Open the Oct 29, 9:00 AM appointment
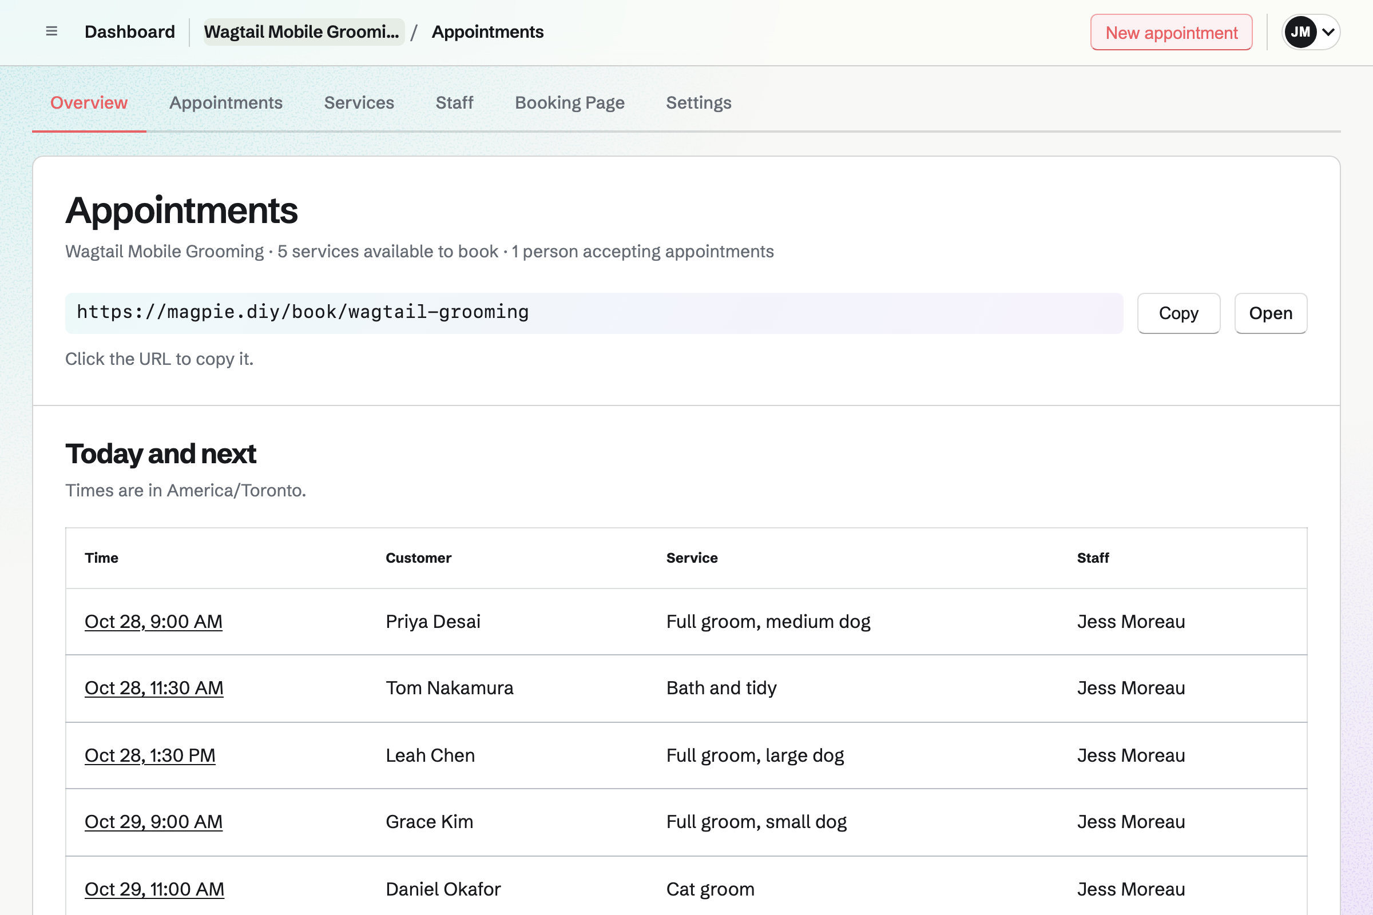 pos(153,822)
